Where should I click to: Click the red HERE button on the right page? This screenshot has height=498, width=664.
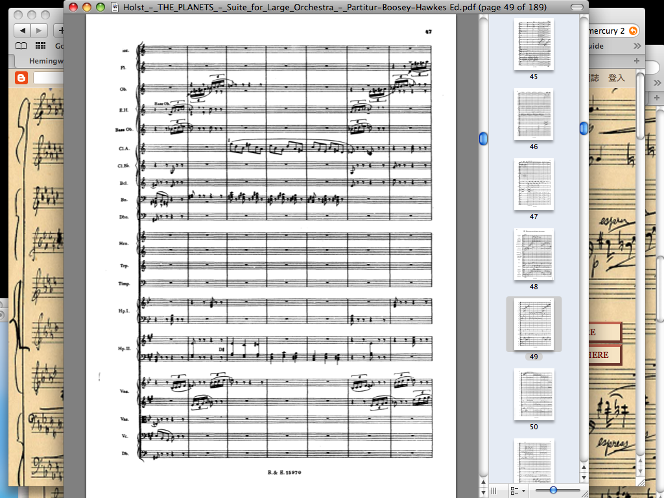[604, 355]
